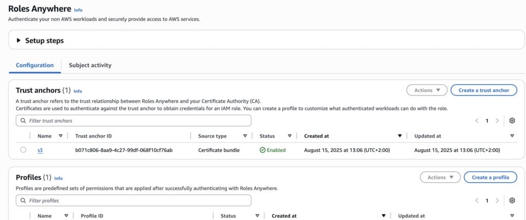The width and height of the screenshot is (526, 220).
Task: Open the profiles table settings gear
Action: point(512,201)
